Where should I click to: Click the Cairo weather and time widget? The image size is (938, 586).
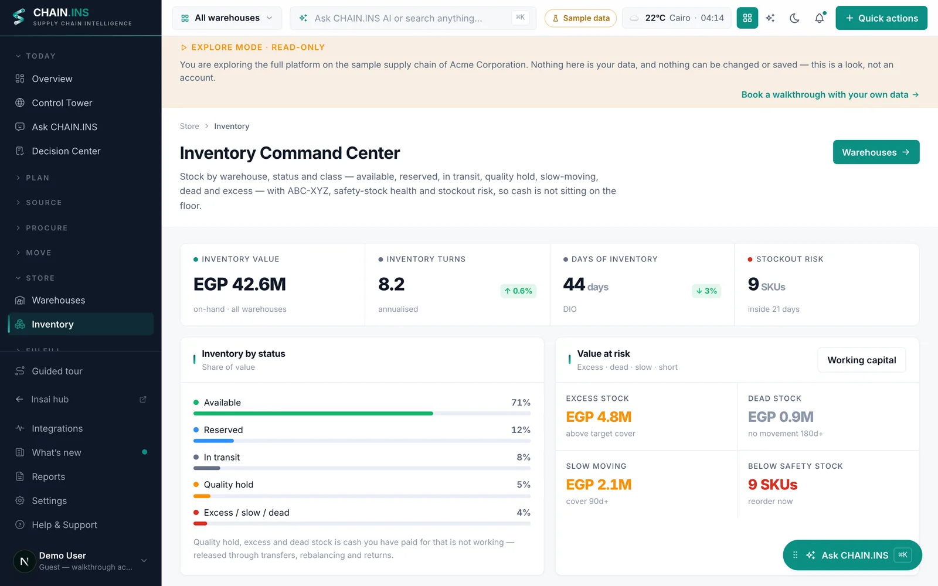click(x=677, y=18)
